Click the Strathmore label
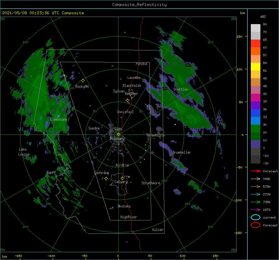 tap(151, 183)
